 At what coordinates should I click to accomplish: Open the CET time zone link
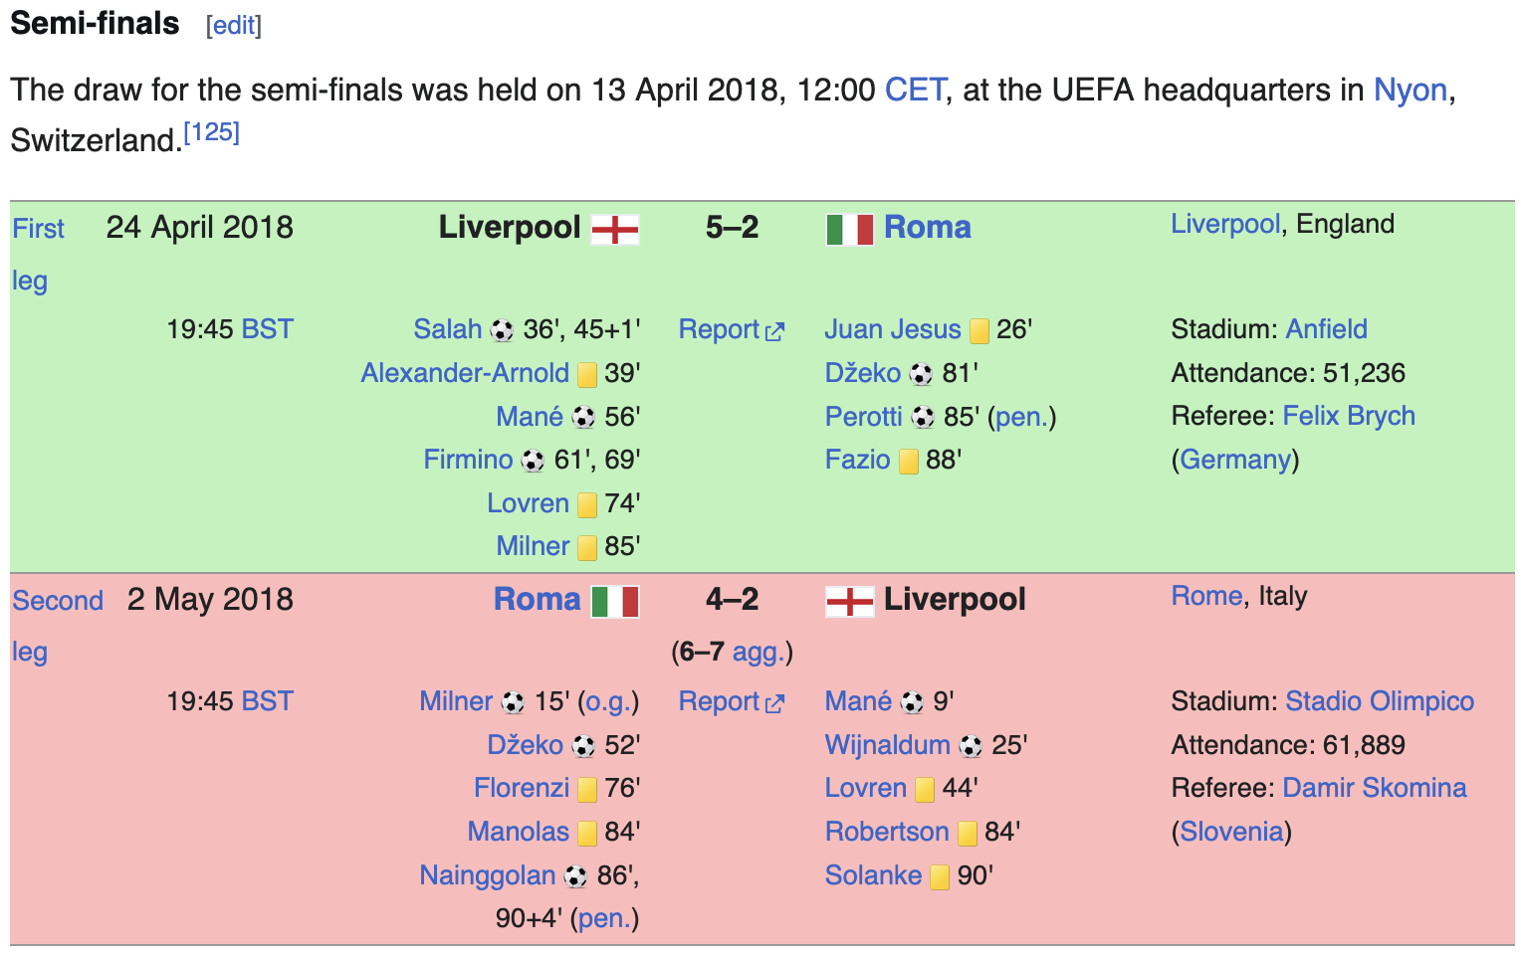coord(916,90)
